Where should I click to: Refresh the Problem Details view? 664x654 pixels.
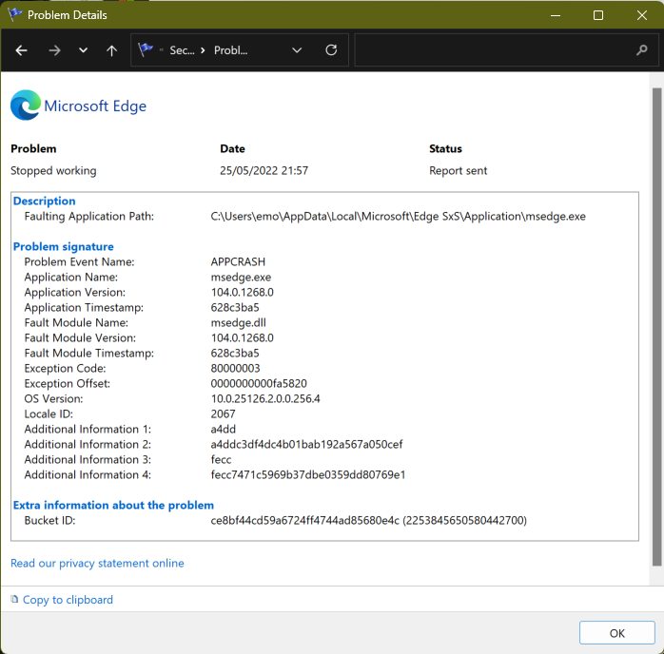coord(331,50)
